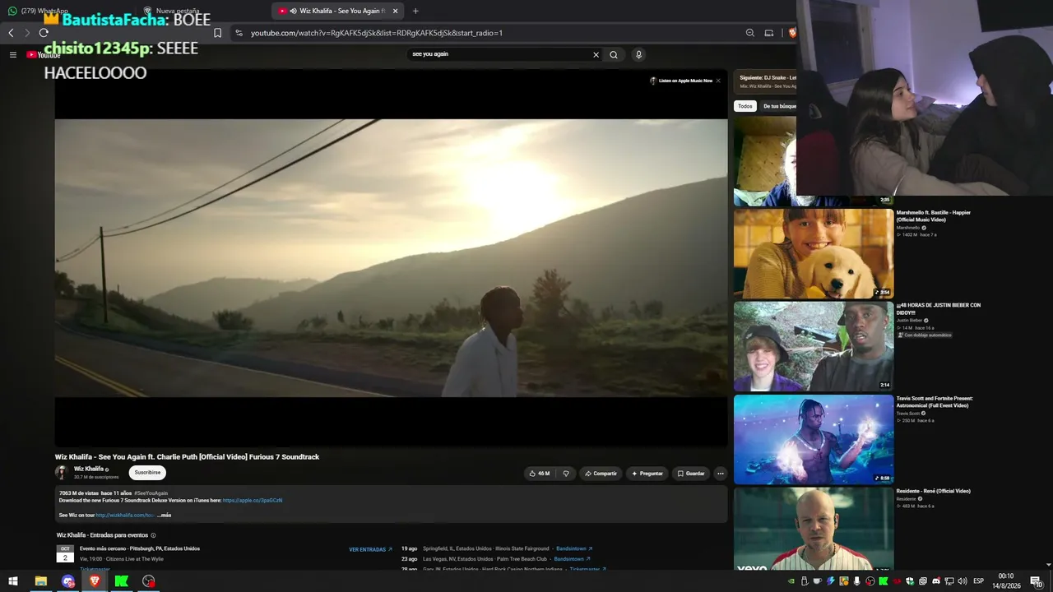
Task: Open Windows Security tray shield icon
Action: 910,581
